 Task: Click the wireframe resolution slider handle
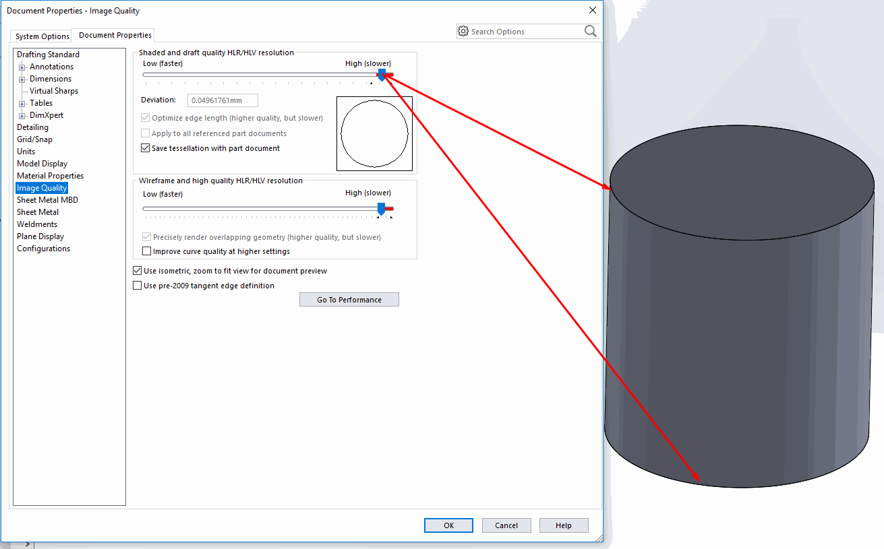(381, 209)
